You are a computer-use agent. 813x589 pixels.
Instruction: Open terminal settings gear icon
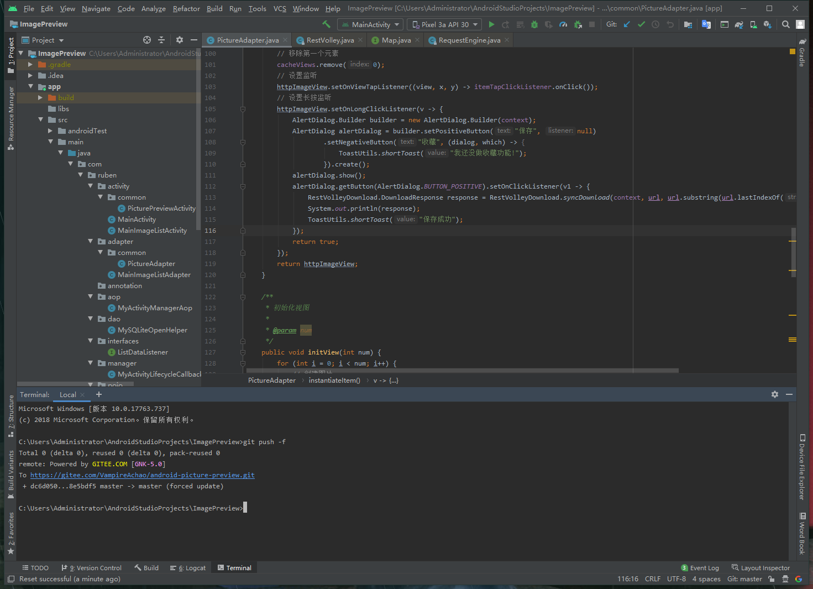(x=774, y=394)
